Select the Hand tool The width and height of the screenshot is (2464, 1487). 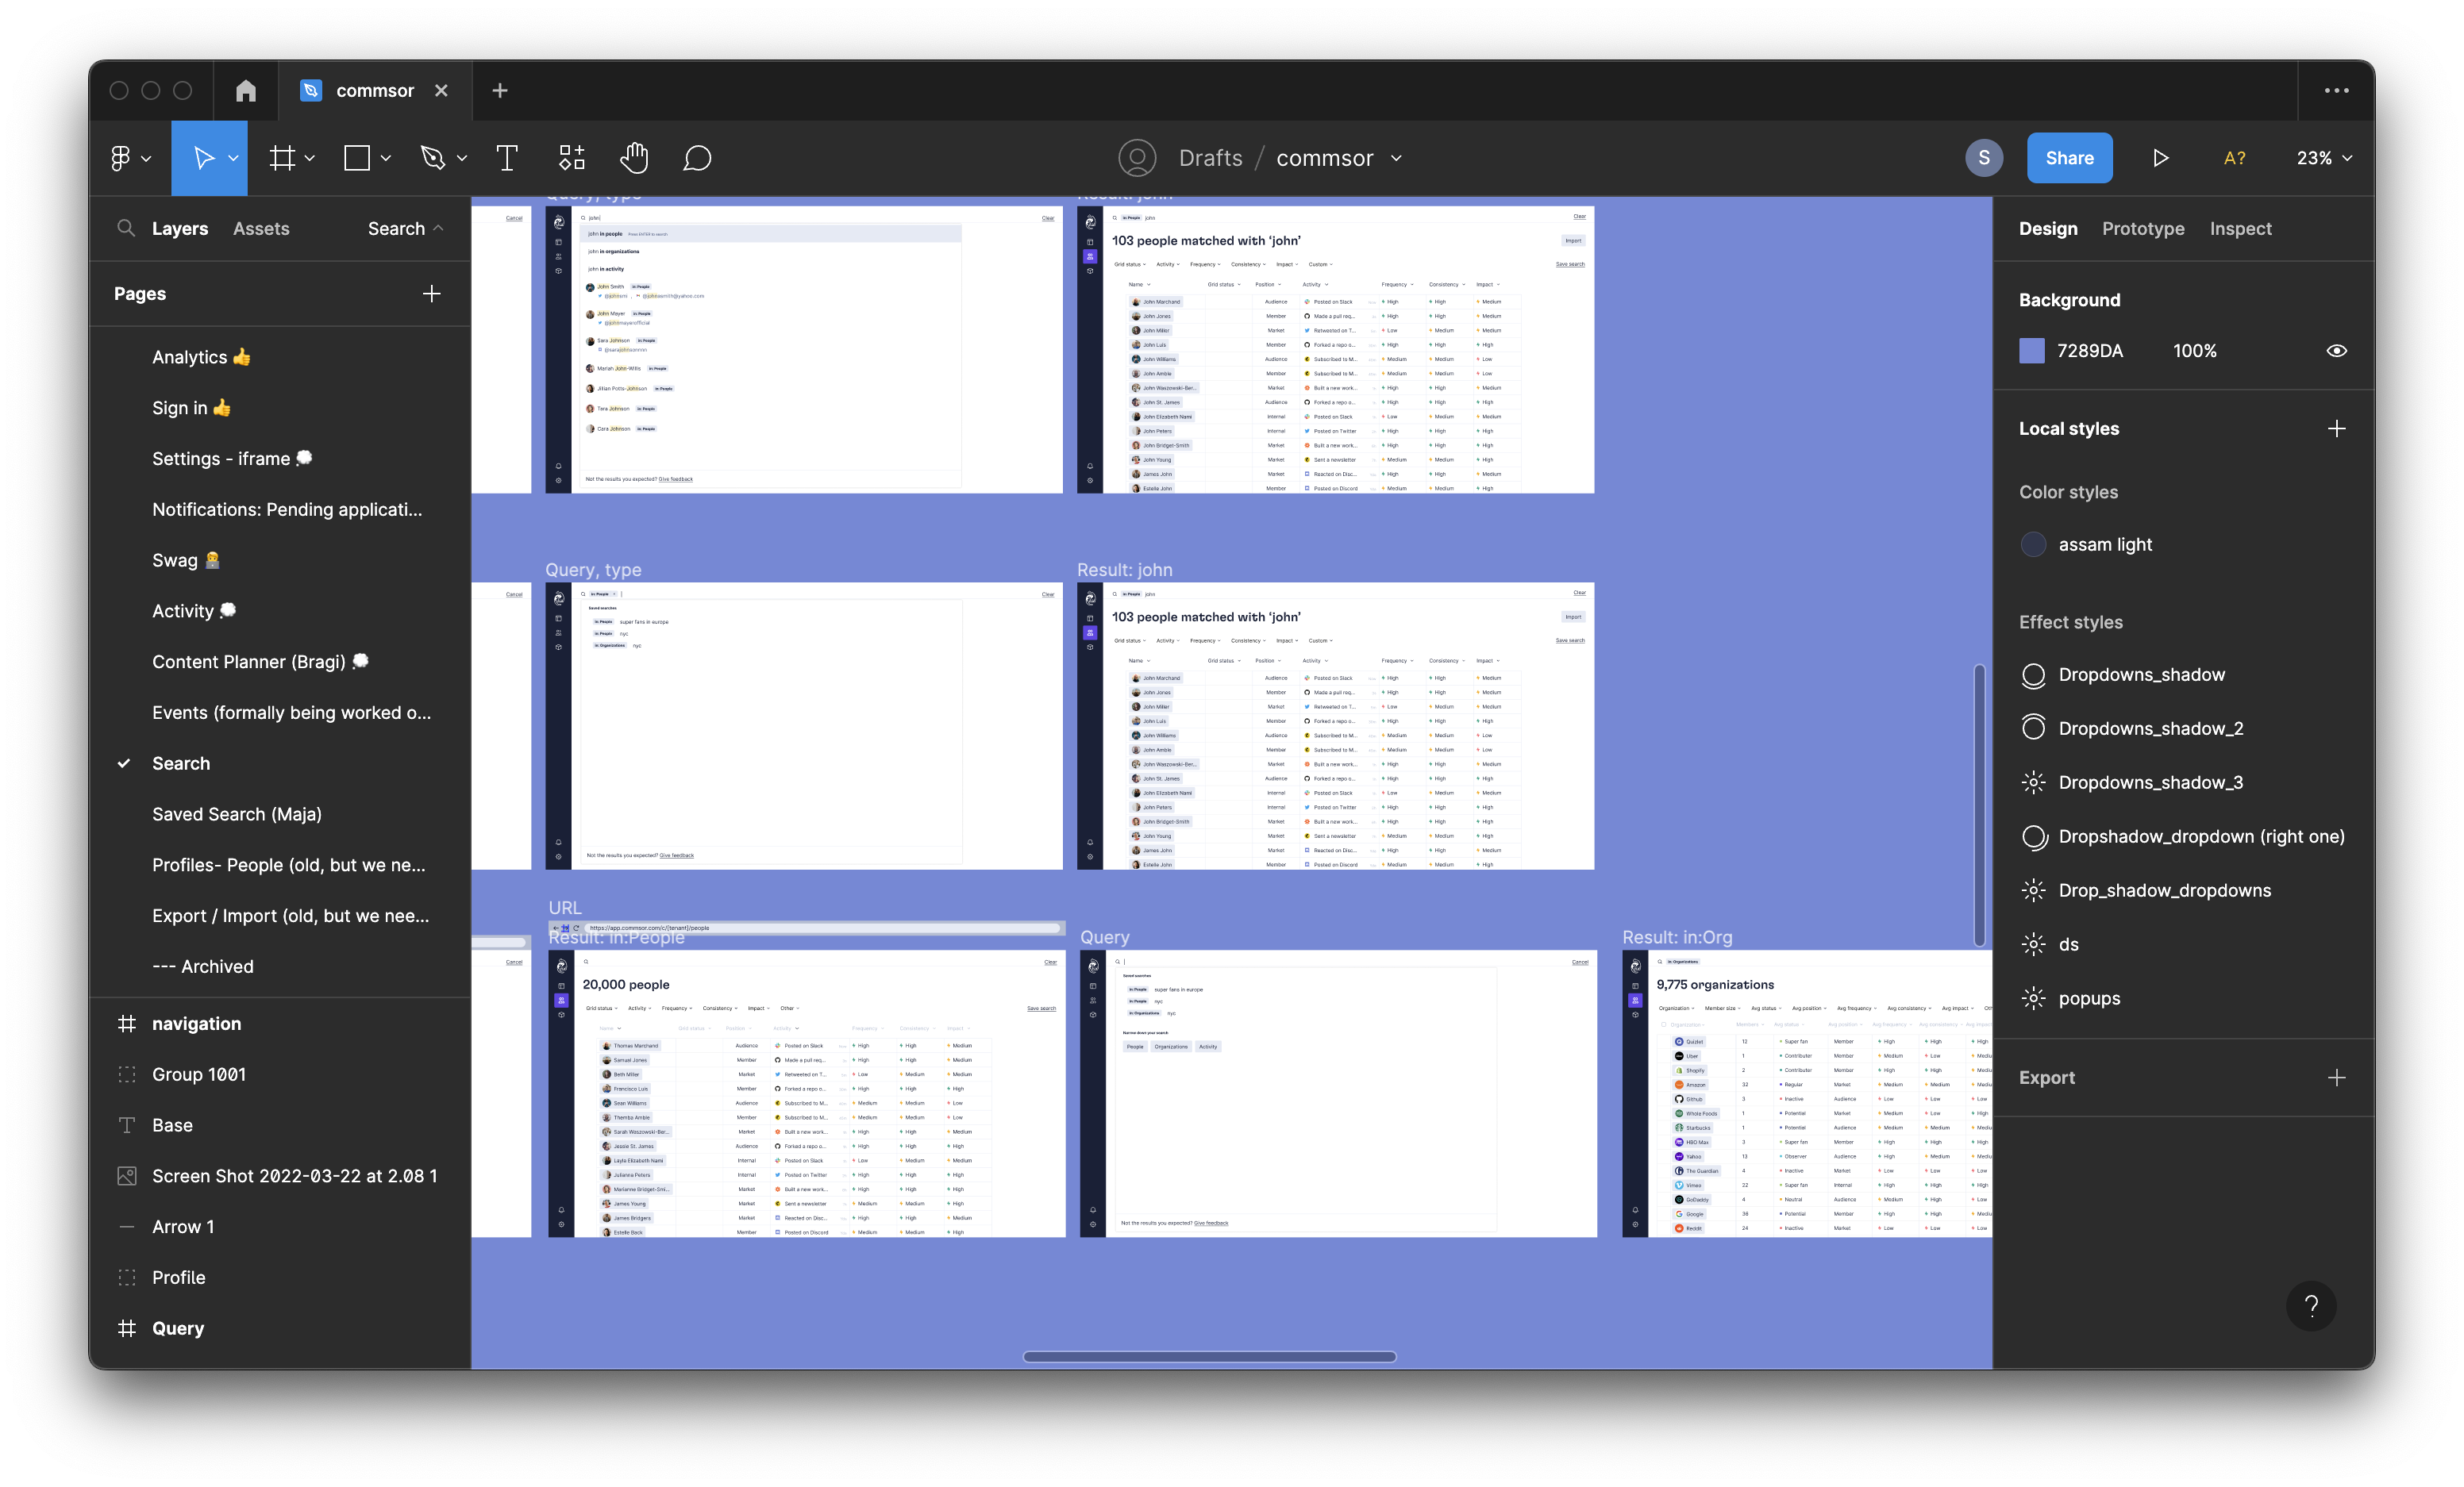[634, 158]
